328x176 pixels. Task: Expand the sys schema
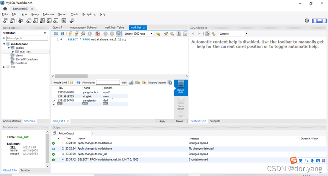[4, 67]
